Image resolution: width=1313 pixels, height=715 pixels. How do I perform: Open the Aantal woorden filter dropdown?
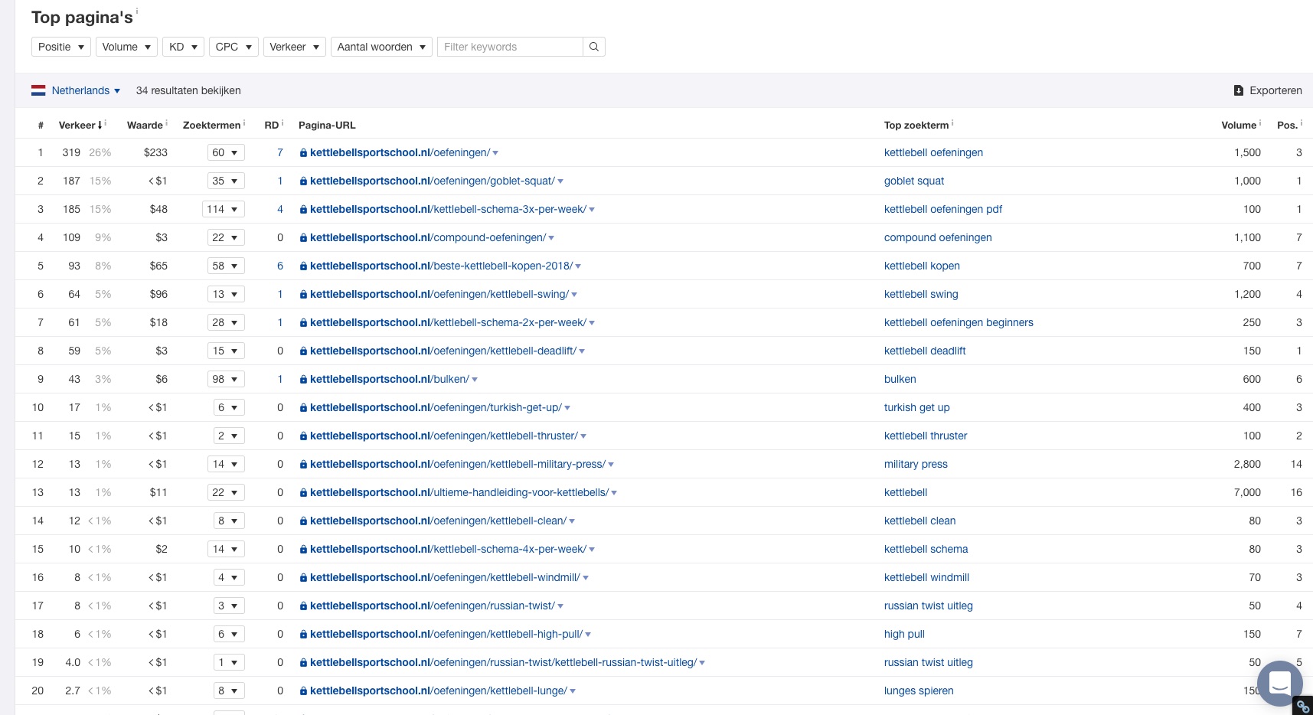[381, 47]
